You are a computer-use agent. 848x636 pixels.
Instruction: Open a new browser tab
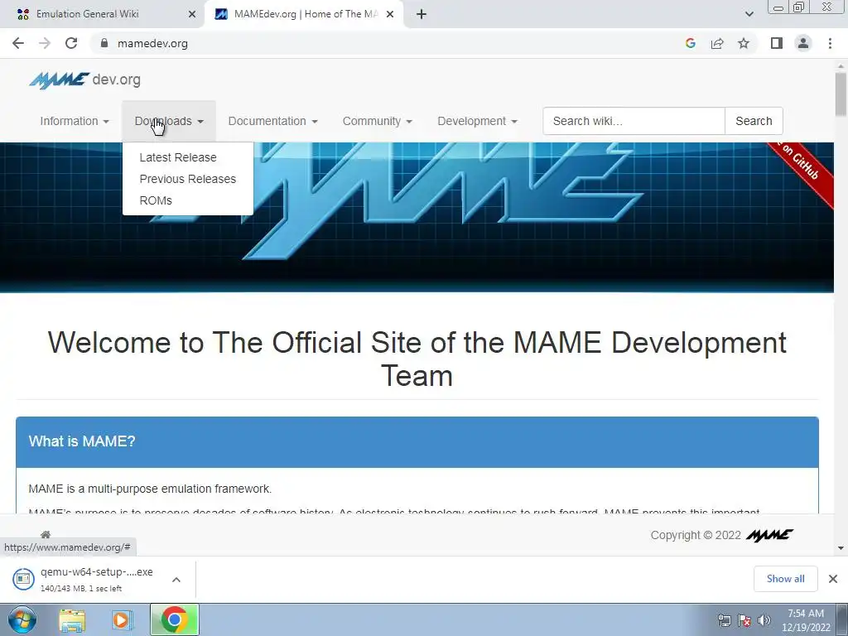tap(422, 14)
